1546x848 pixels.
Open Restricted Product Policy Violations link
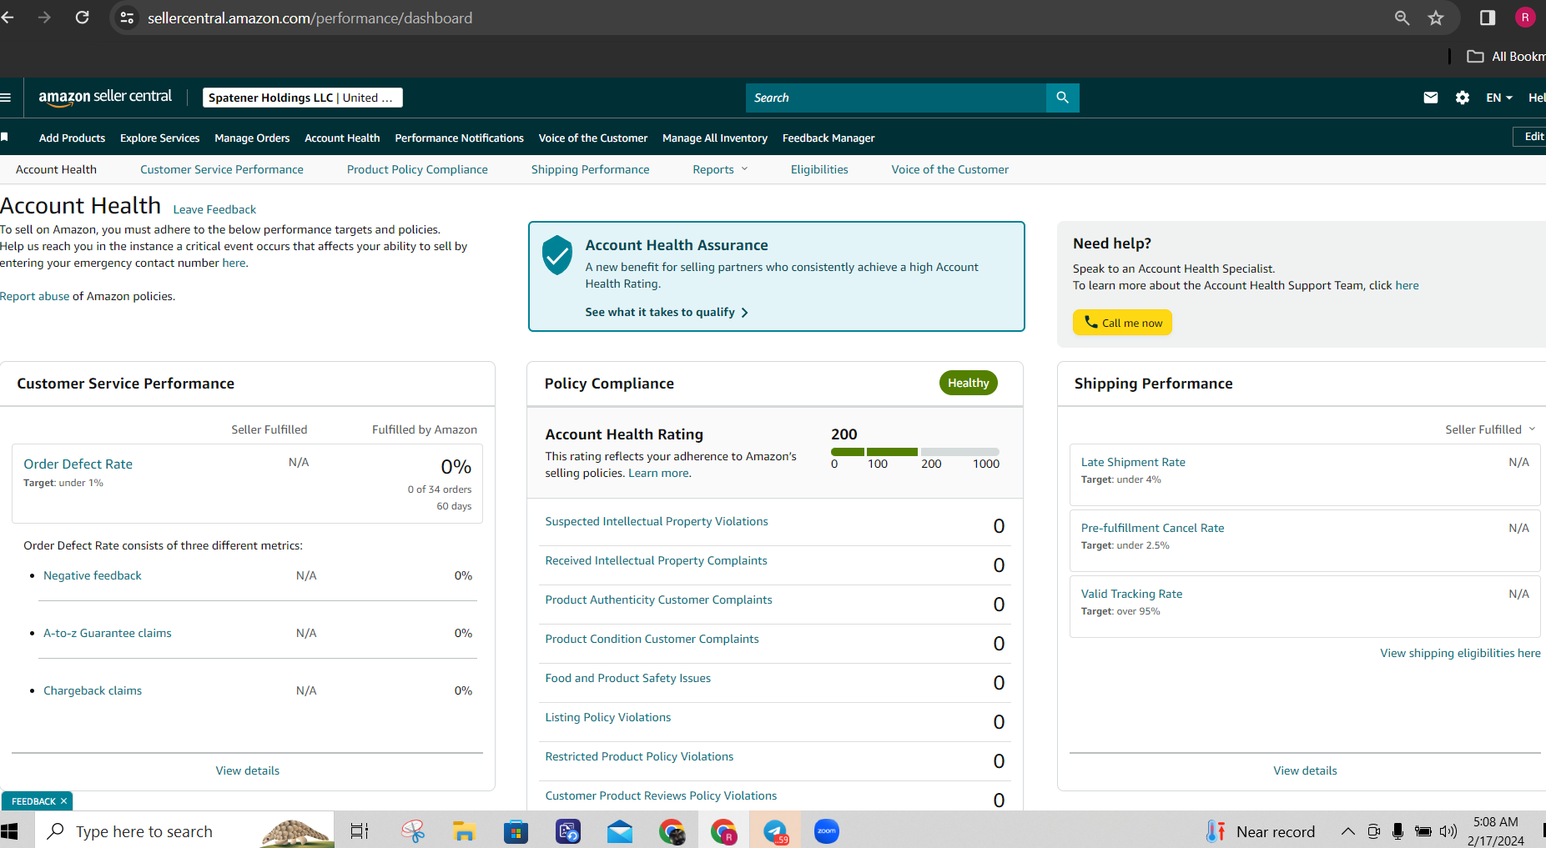pyautogui.click(x=639, y=756)
